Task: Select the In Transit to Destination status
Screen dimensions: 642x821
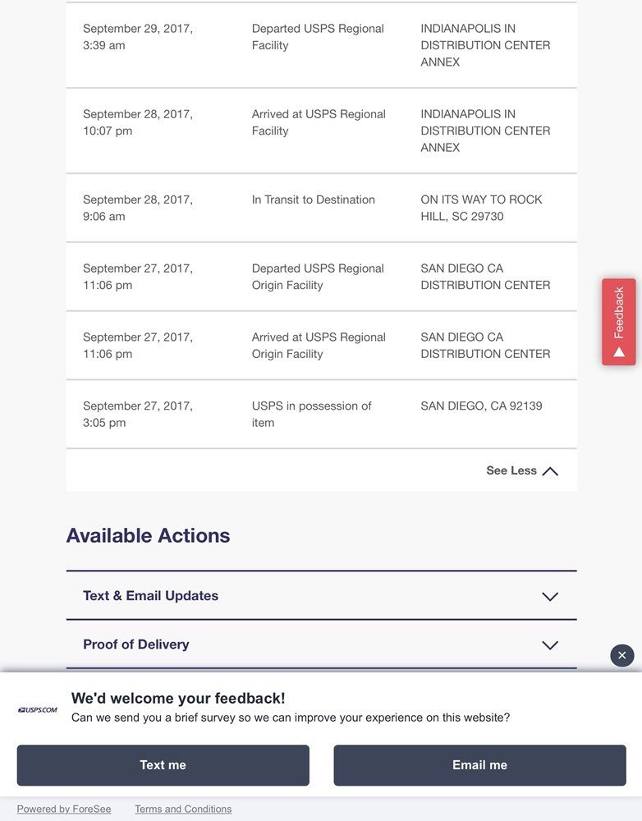Action: (314, 200)
